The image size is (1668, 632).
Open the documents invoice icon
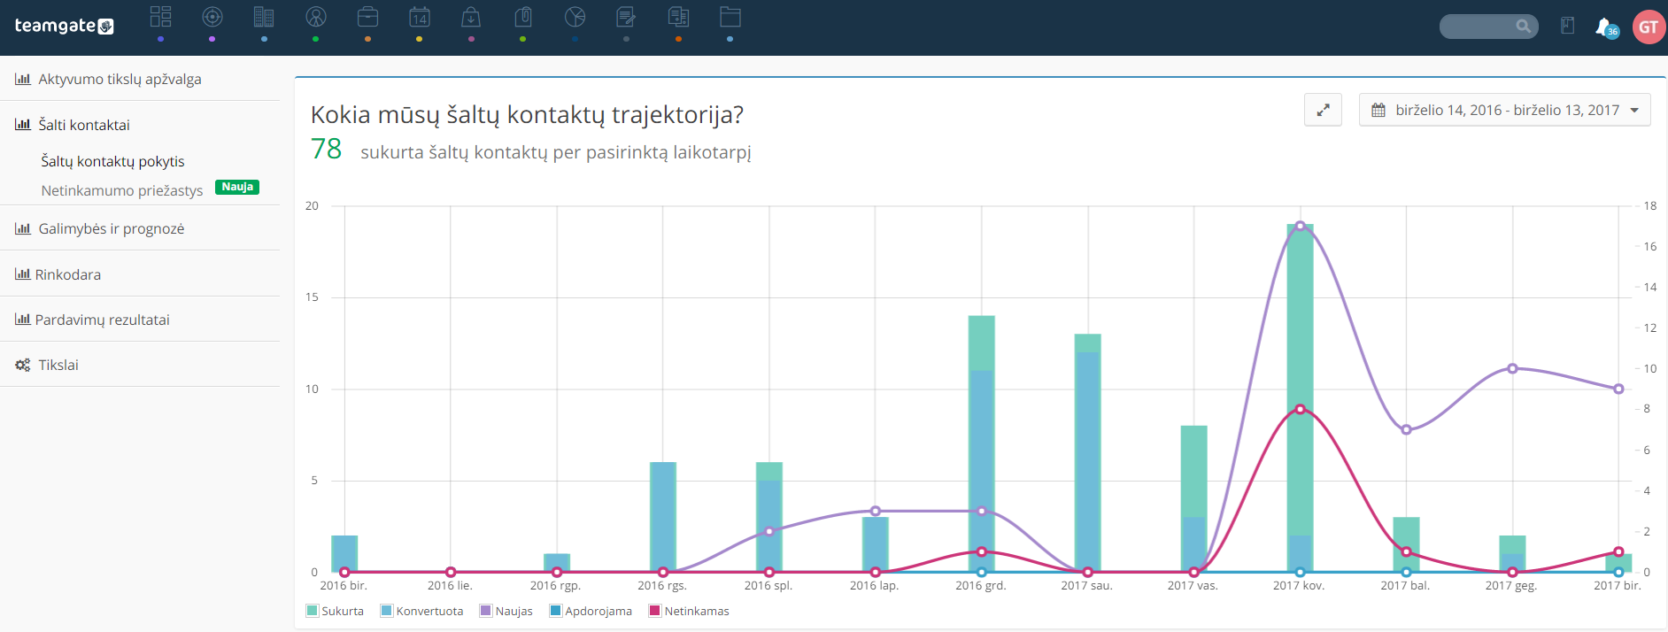[678, 17]
